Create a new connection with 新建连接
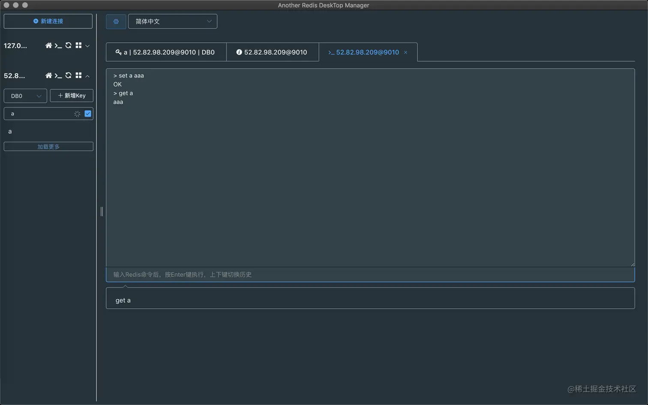 pos(48,21)
